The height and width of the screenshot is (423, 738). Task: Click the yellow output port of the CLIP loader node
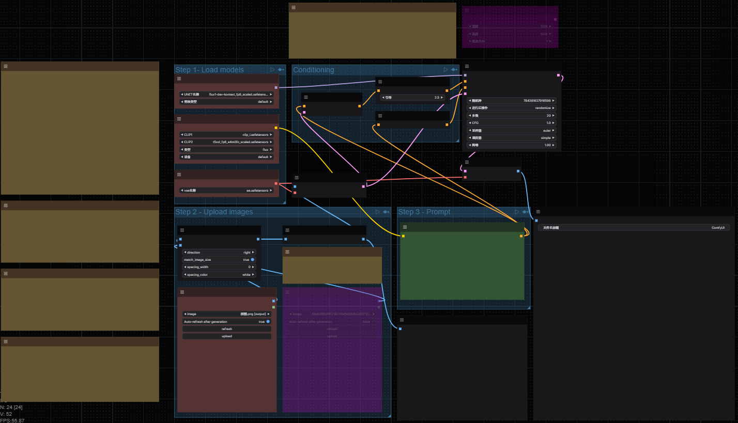(x=276, y=128)
